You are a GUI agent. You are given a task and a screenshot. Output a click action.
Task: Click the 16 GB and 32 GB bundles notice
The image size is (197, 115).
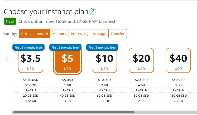[67, 21]
